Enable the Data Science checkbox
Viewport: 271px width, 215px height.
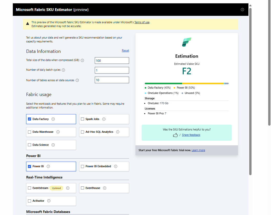point(29,145)
